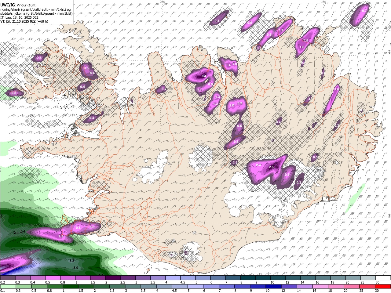This screenshot has height=293, width=391.
Task: Click the 15W longitude label at the top
Action: [x=323, y=2]
